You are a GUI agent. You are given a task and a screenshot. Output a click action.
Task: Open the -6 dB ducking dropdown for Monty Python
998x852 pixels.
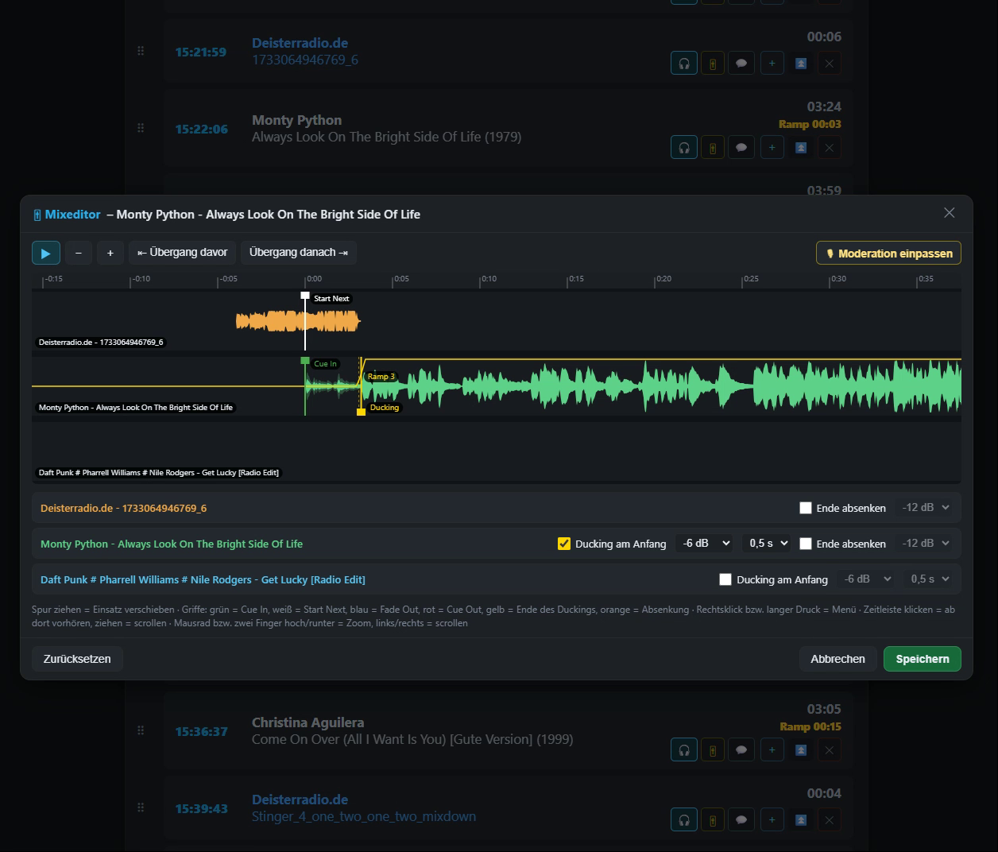tap(704, 544)
